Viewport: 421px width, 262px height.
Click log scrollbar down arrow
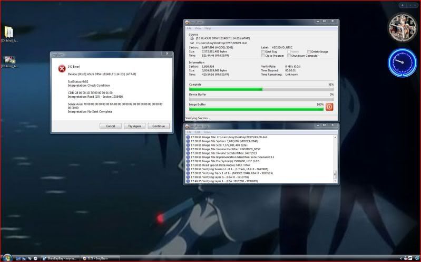[335, 181]
